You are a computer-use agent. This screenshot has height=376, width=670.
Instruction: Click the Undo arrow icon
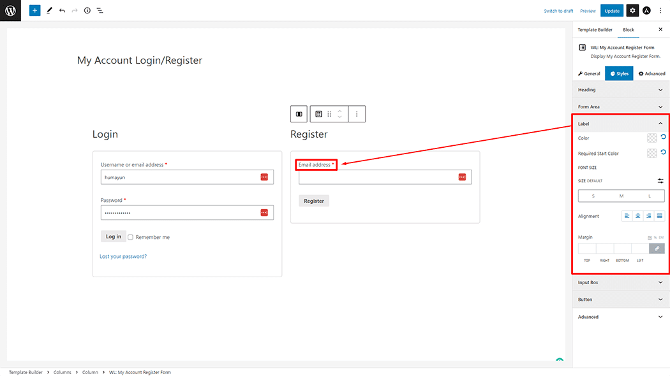[61, 10]
